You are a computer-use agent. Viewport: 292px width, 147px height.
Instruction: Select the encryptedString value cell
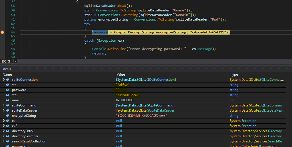point(142,116)
